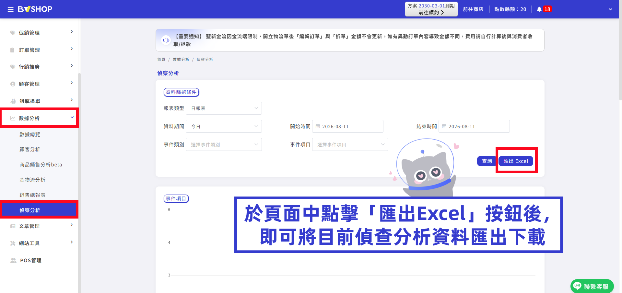The image size is (622, 293).
Task: Click 首頁 in the breadcrumb
Action: (161, 60)
